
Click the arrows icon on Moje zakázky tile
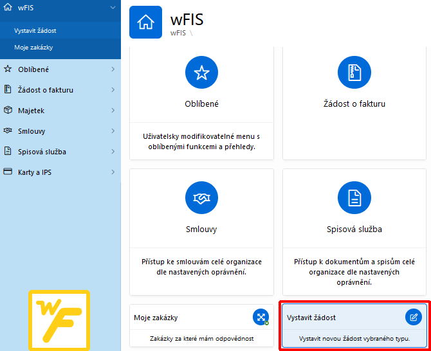coord(261,317)
